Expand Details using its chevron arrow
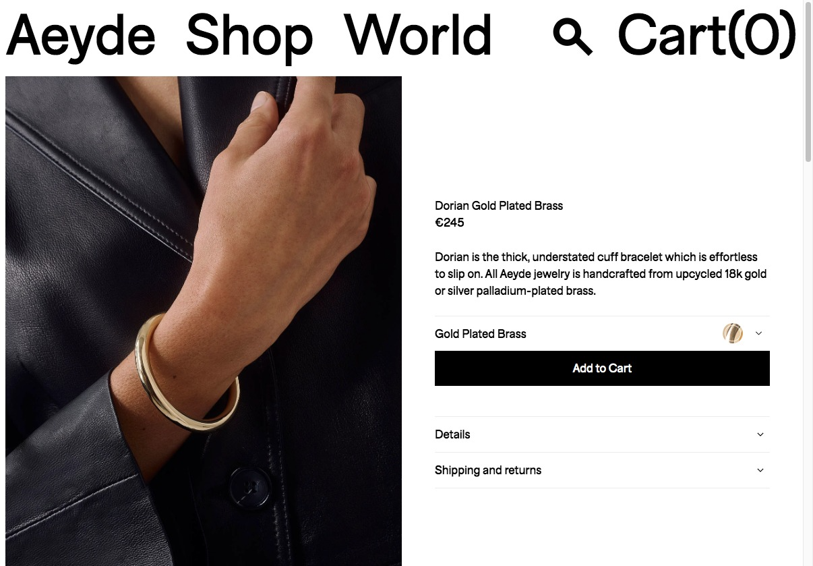The width and height of the screenshot is (813, 566). pyautogui.click(x=760, y=434)
